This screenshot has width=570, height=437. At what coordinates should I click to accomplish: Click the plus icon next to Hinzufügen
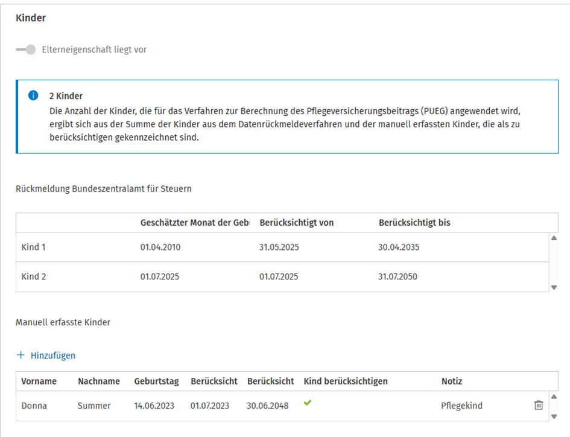(x=21, y=355)
